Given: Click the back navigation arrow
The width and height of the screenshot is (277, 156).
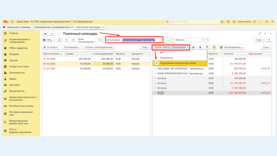Looking at the screenshot, I should (x=45, y=34).
